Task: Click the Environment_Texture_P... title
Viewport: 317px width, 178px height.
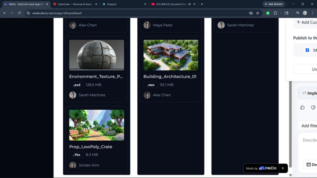Action: [96, 77]
